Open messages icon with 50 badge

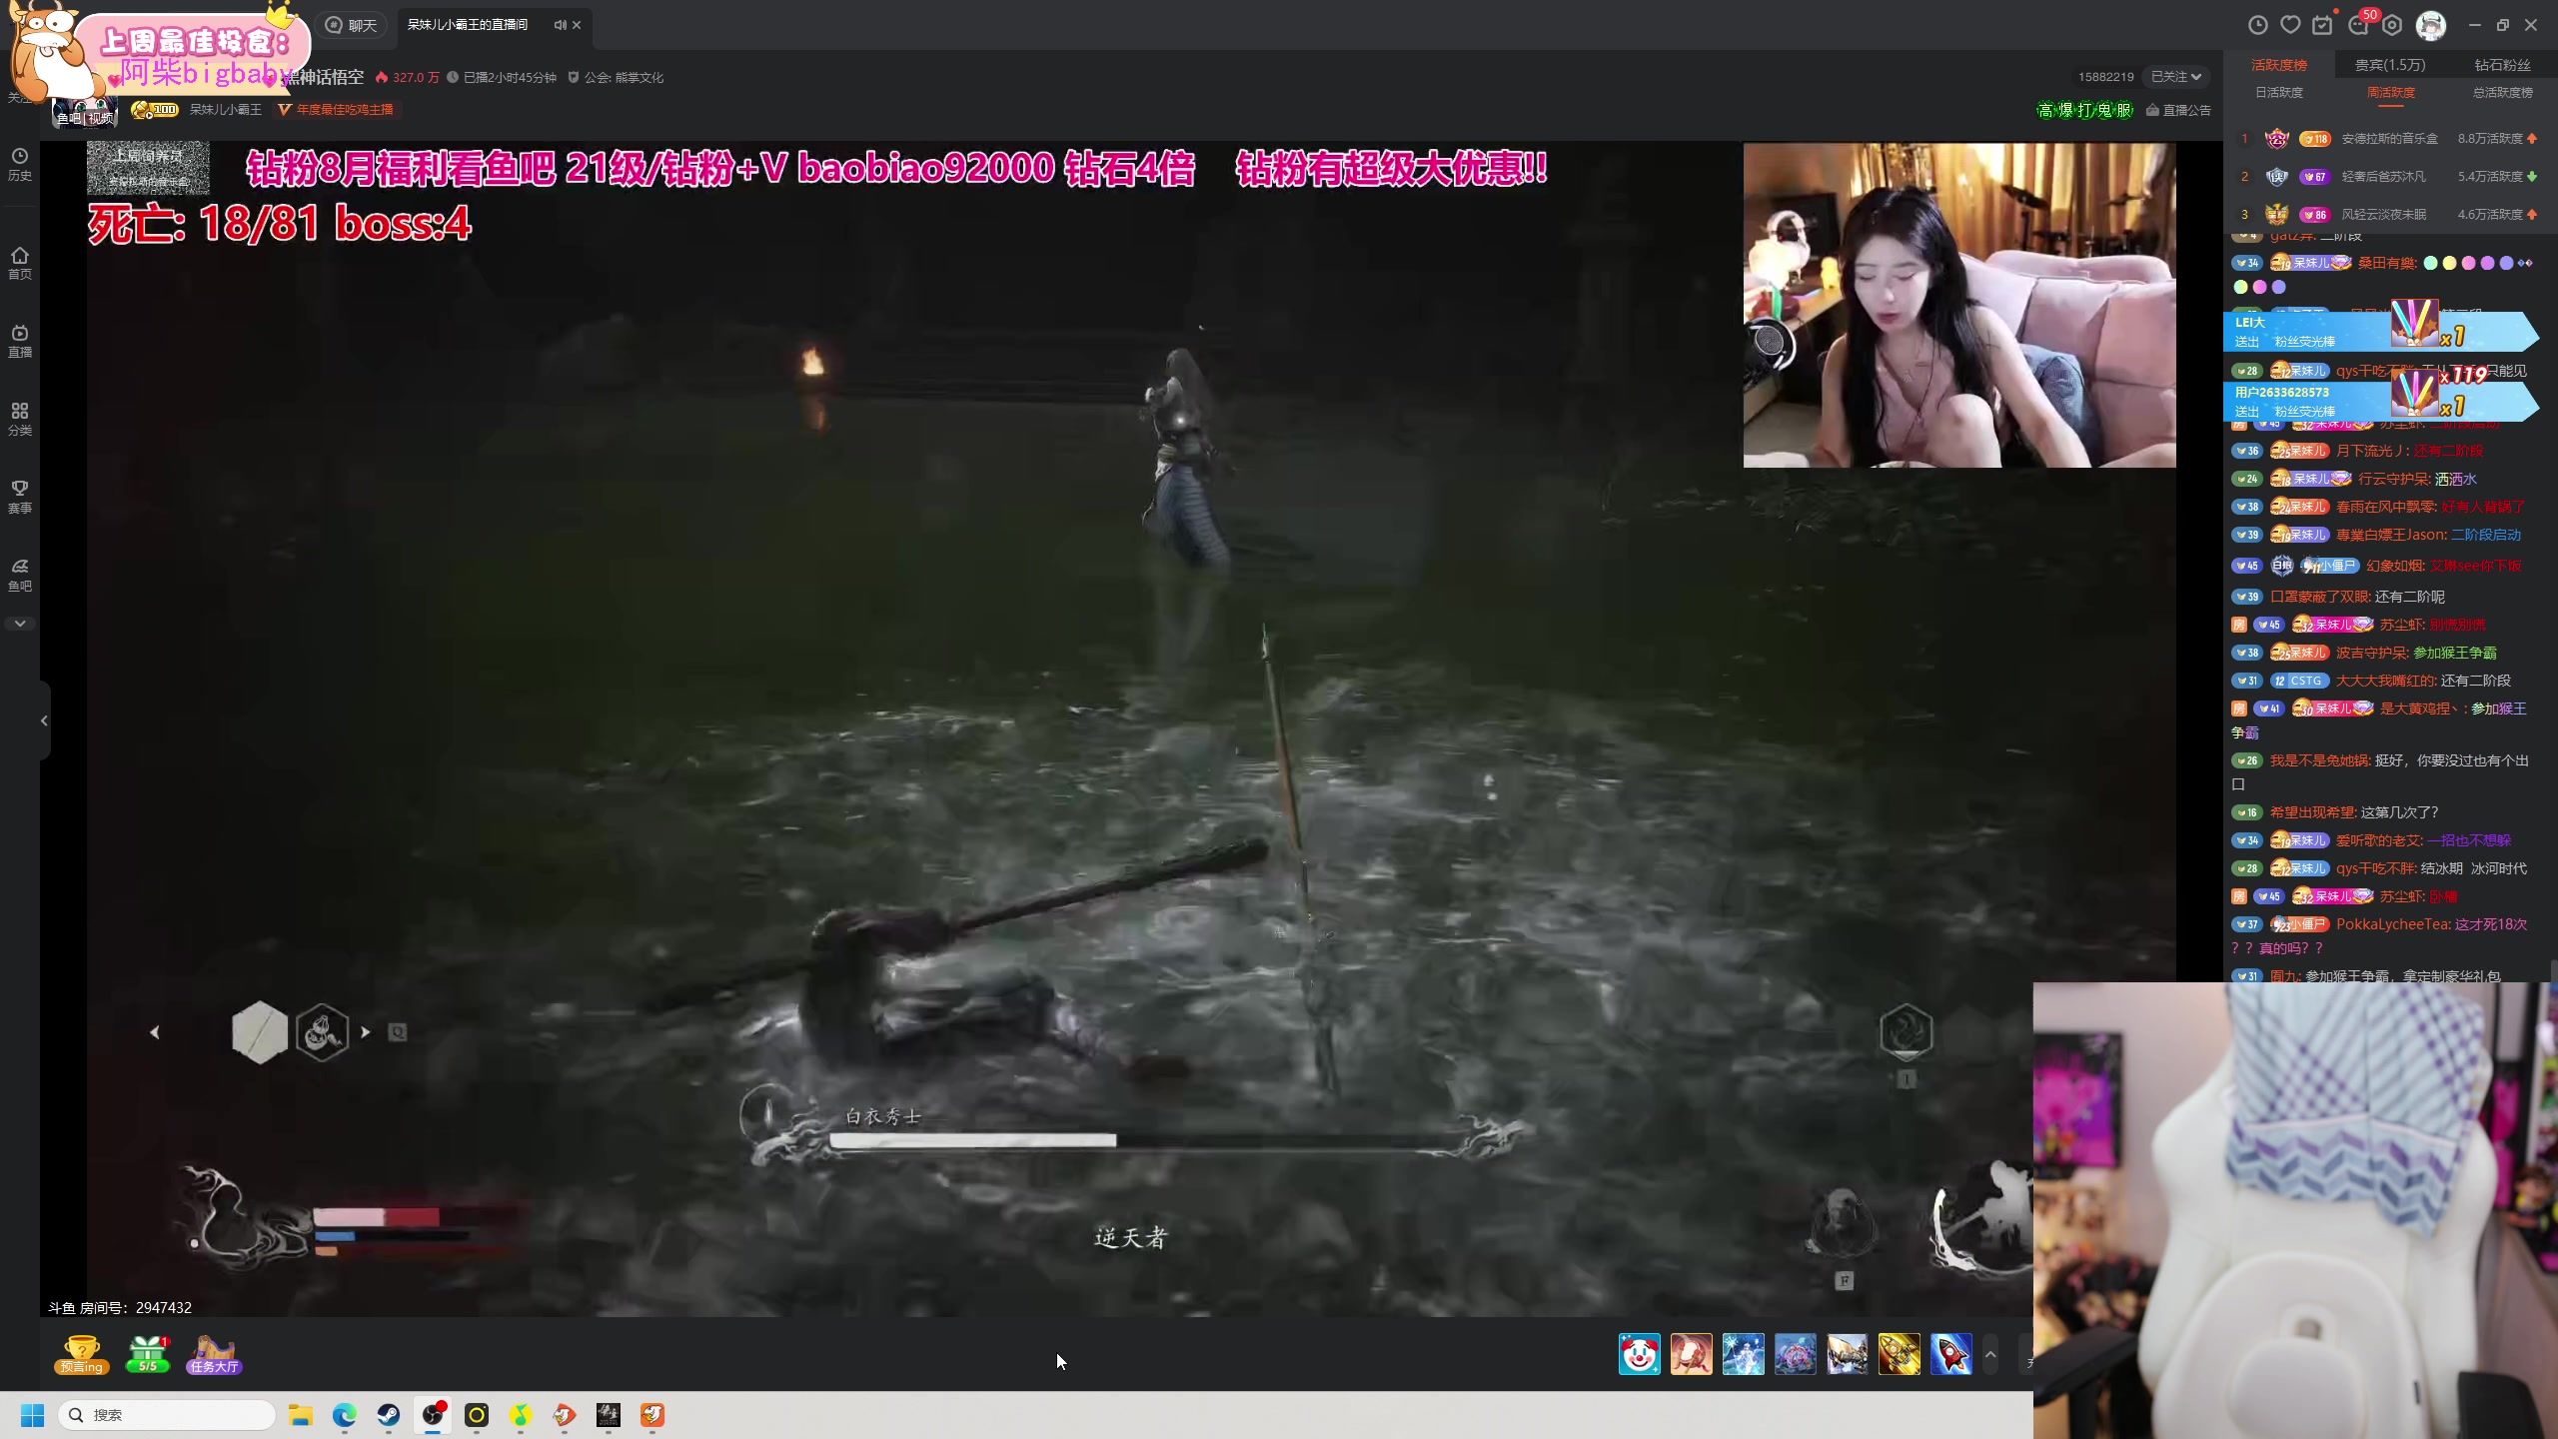pos(2359,25)
